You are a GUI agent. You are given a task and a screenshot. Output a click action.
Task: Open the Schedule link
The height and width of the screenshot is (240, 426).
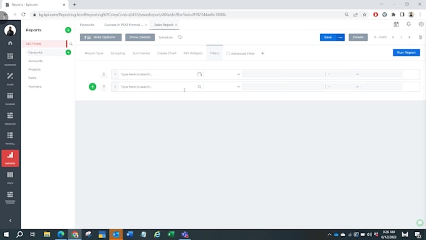pyautogui.click(x=165, y=37)
